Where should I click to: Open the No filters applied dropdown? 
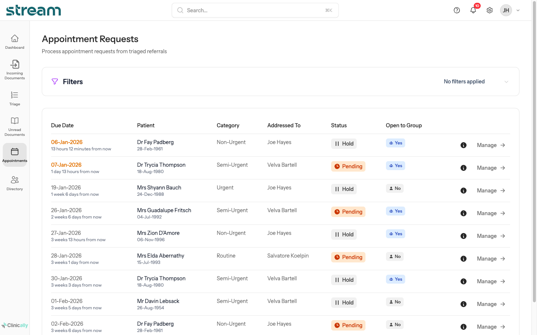(x=468, y=82)
